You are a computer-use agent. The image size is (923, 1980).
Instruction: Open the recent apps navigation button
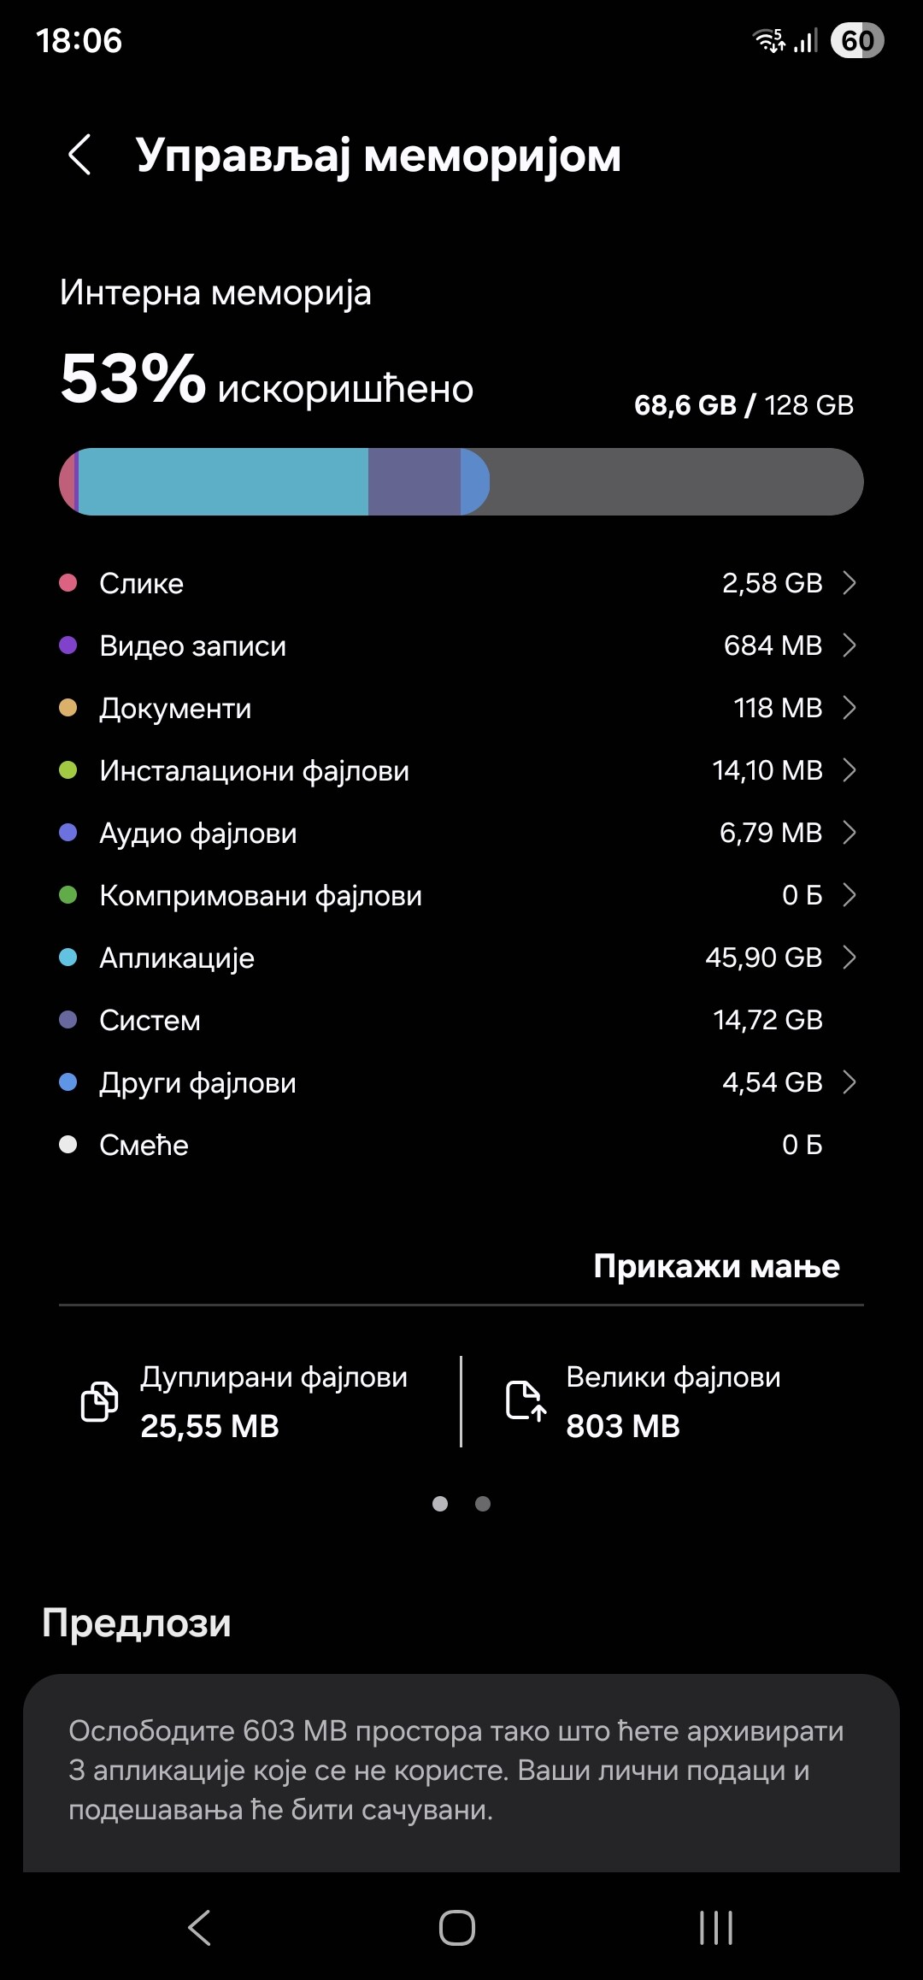[715, 1927]
